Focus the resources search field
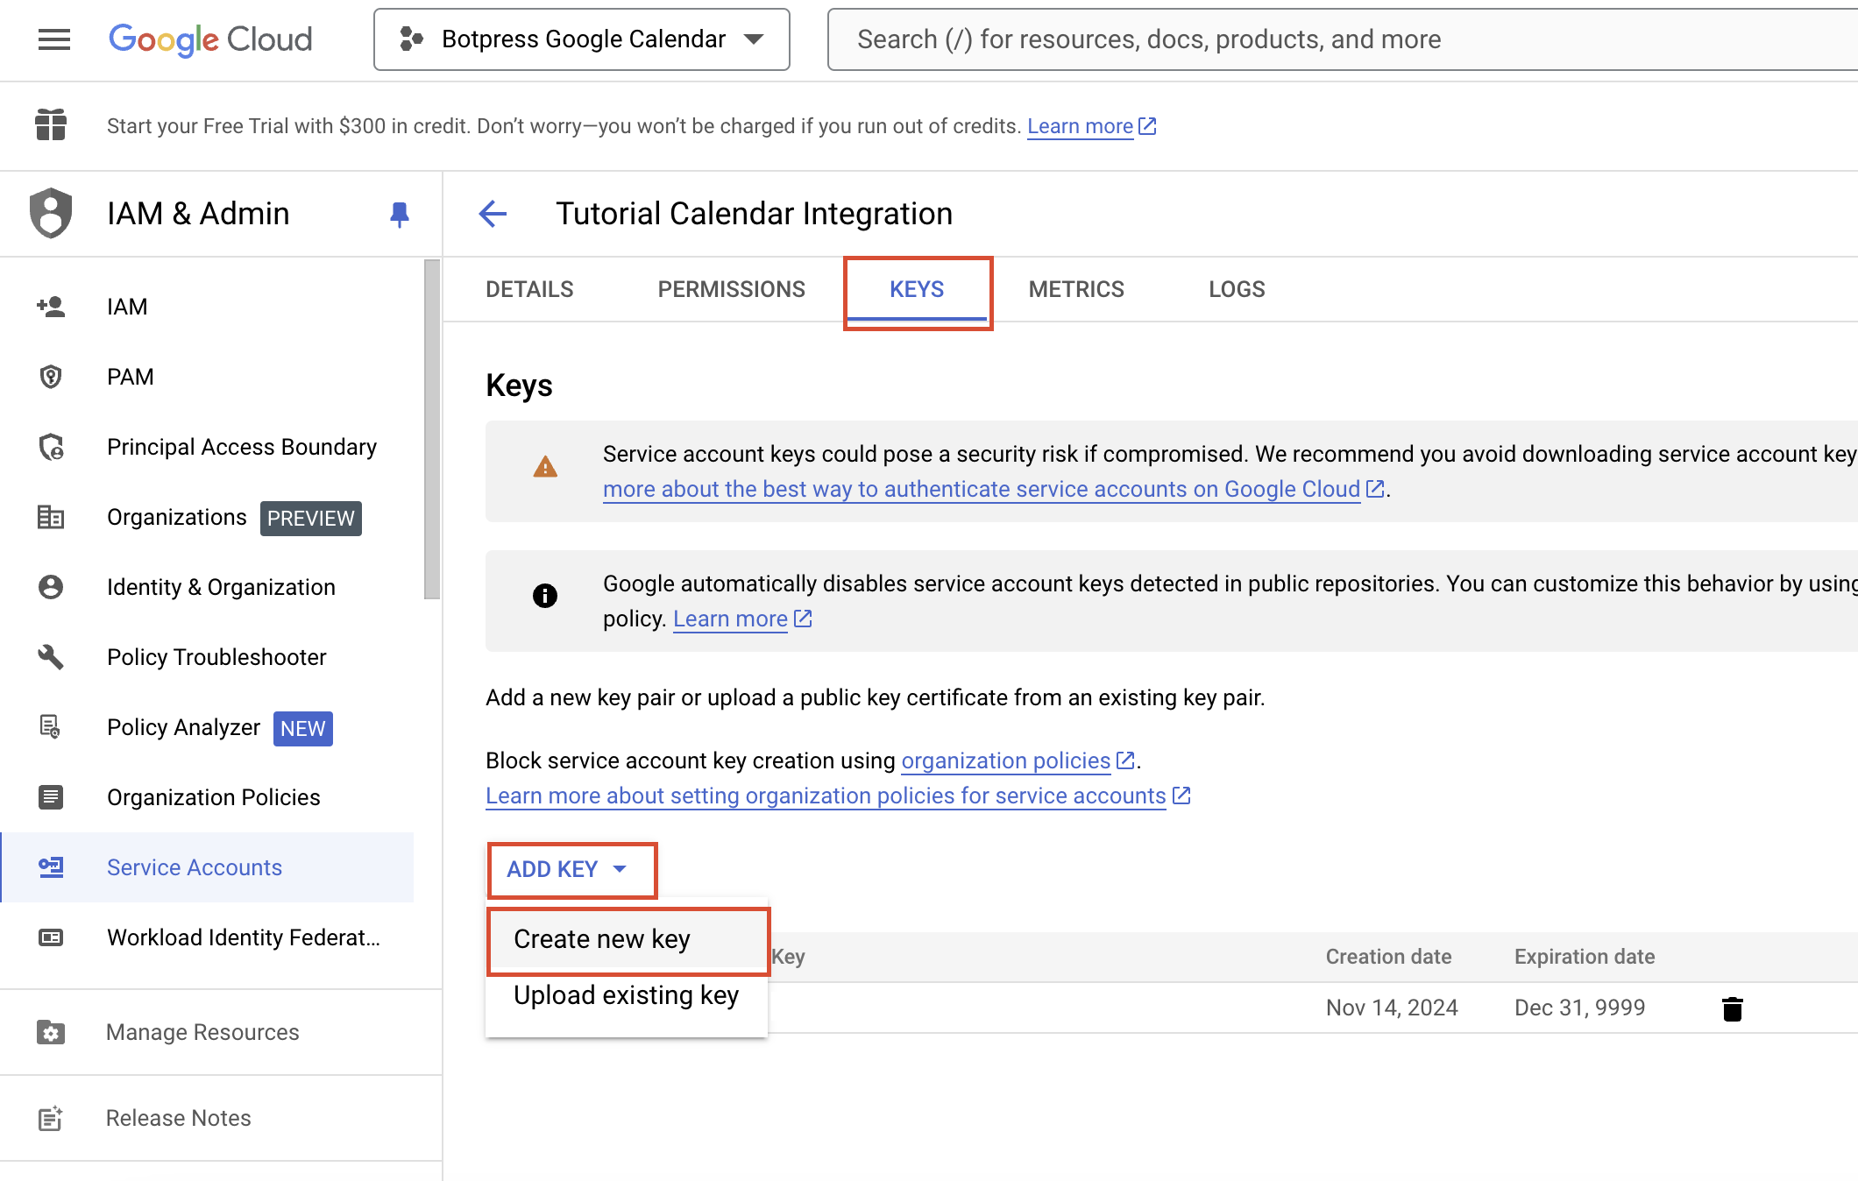The image size is (1858, 1181). [1315, 39]
